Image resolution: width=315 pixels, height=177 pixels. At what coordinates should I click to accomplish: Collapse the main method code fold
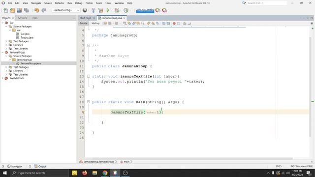pyautogui.click(x=89, y=102)
